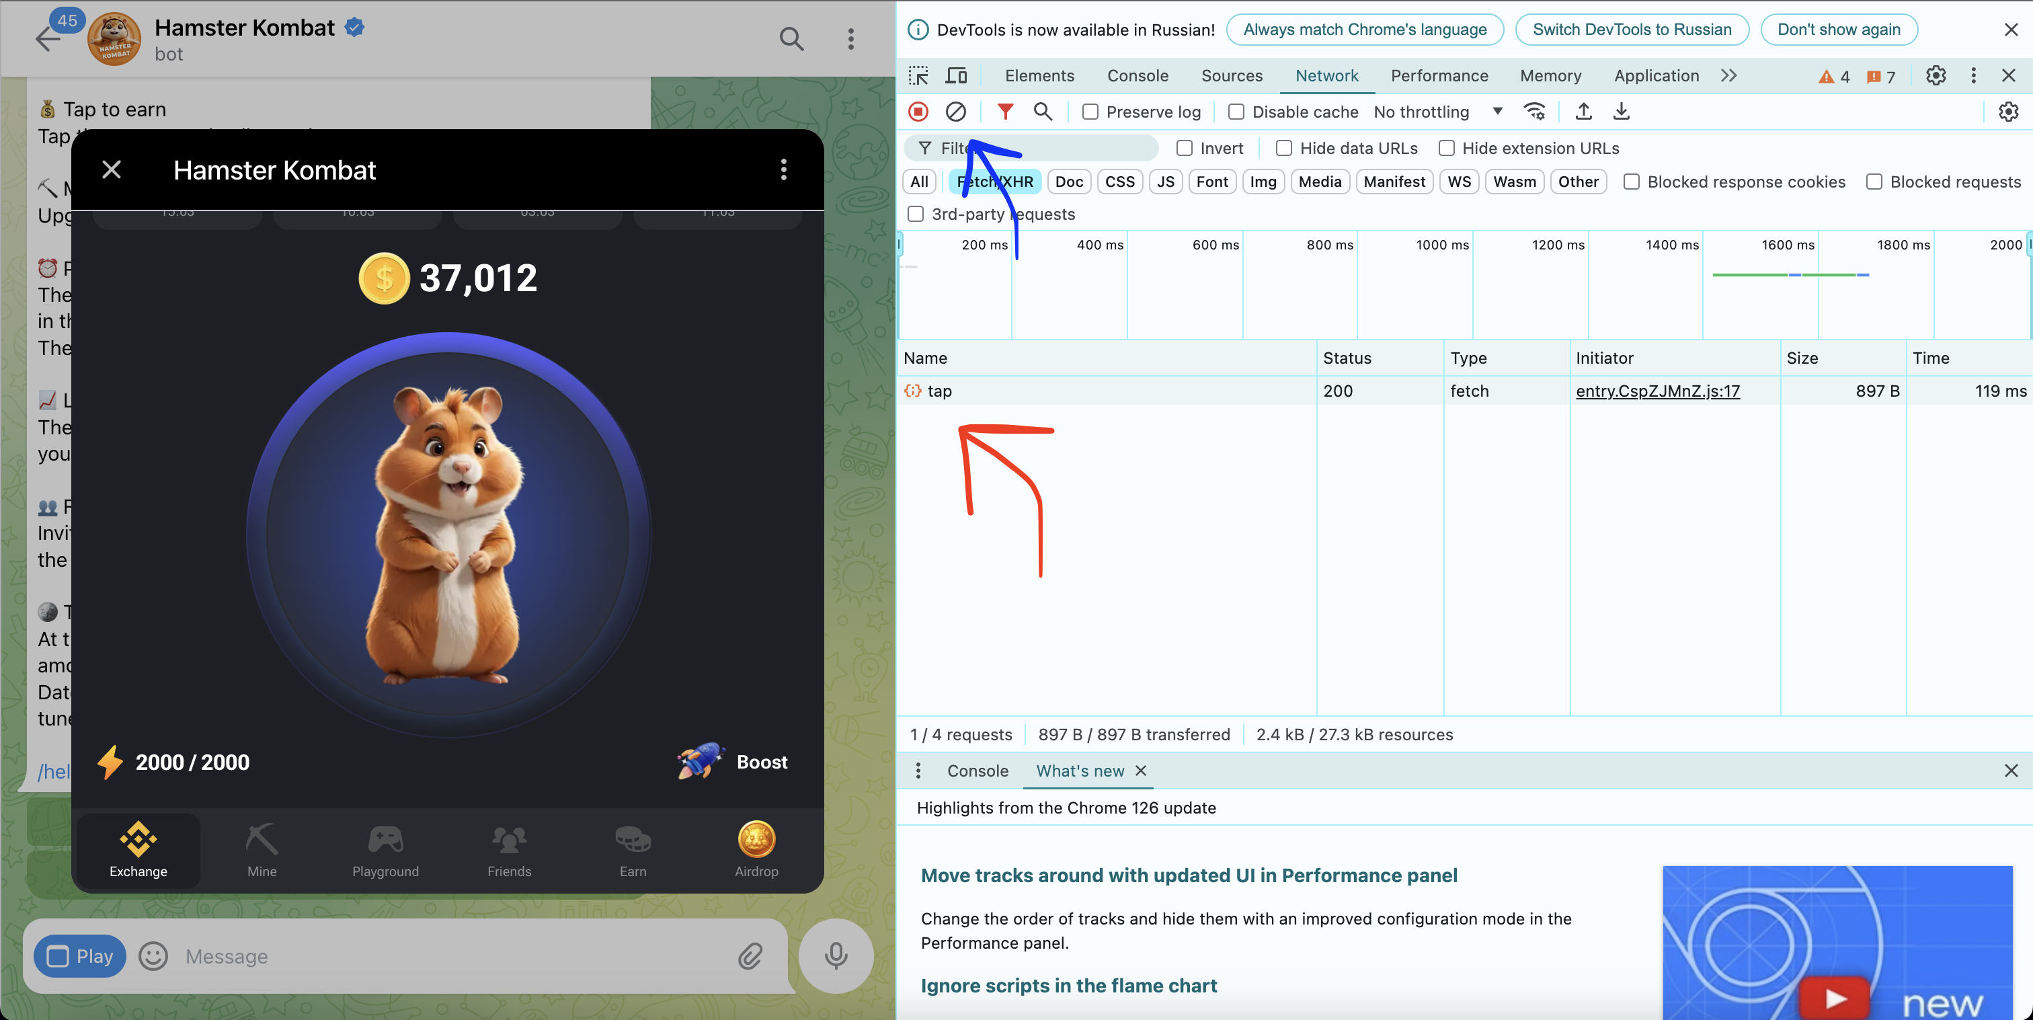Check Blocked requests checkbox

[x=1874, y=182]
